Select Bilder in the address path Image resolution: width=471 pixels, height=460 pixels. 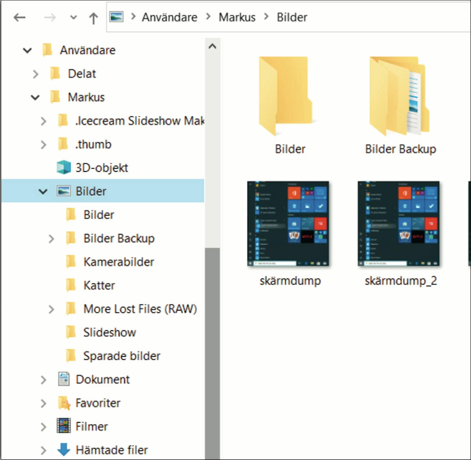tap(292, 17)
